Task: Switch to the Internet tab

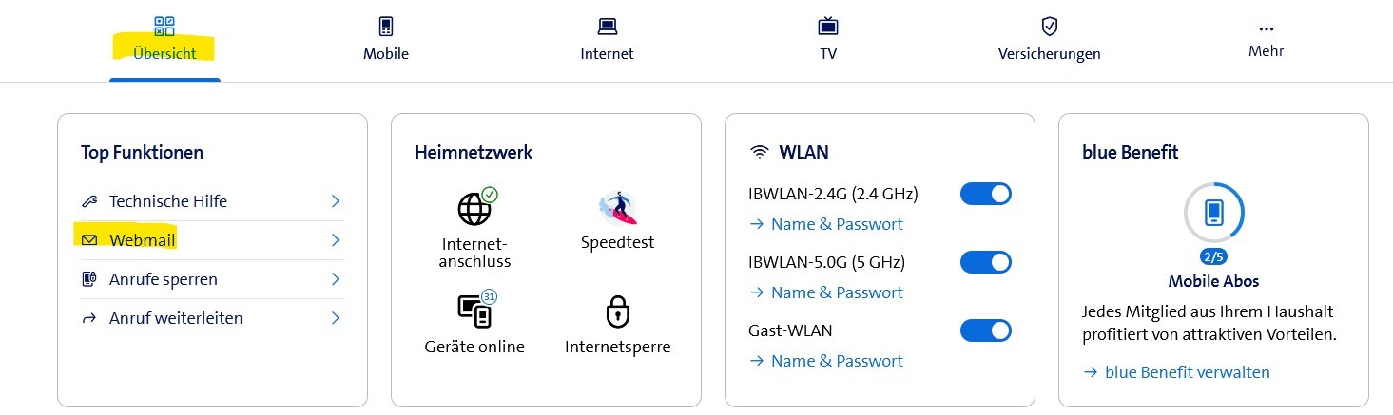Action: (607, 40)
